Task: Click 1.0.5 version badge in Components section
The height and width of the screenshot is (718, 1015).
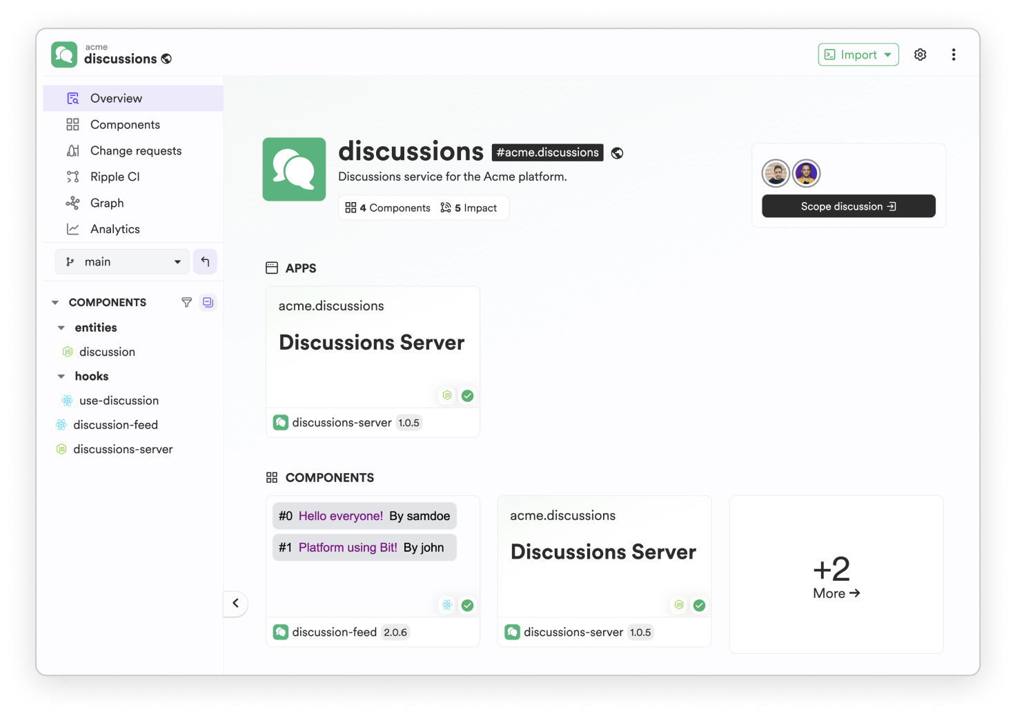Action: tap(640, 632)
